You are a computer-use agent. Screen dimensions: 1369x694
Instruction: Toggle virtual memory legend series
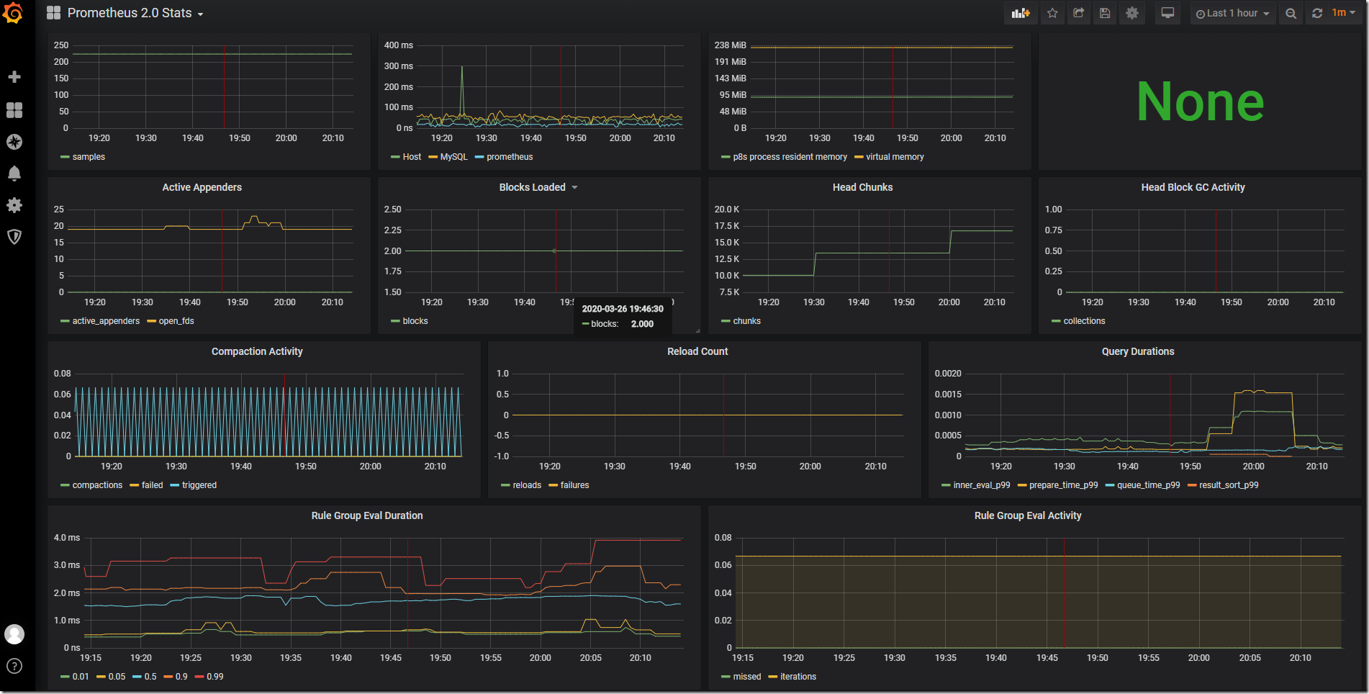(895, 157)
